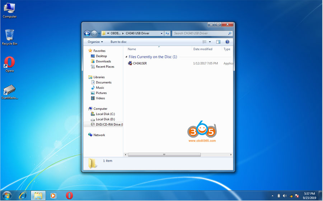323x201 pixels.
Task: Click the Forward arrow in Explorer
Action: pyautogui.click(x=94, y=33)
